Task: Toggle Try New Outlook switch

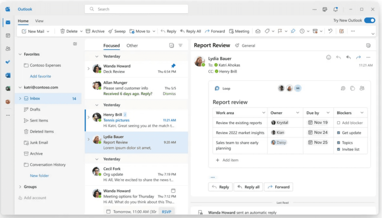Action: point(370,20)
